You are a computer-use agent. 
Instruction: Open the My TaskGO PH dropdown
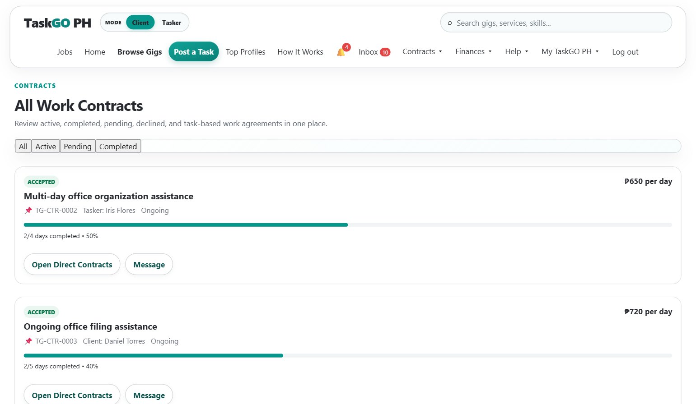click(x=570, y=51)
